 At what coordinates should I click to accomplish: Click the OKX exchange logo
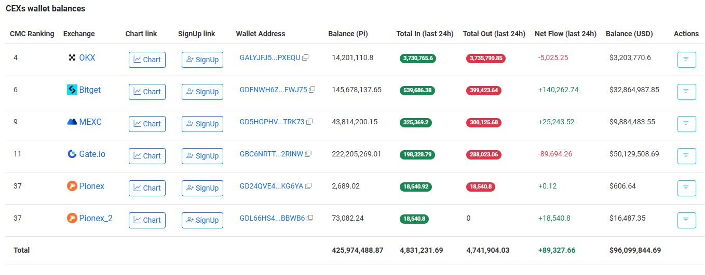(72, 58)
